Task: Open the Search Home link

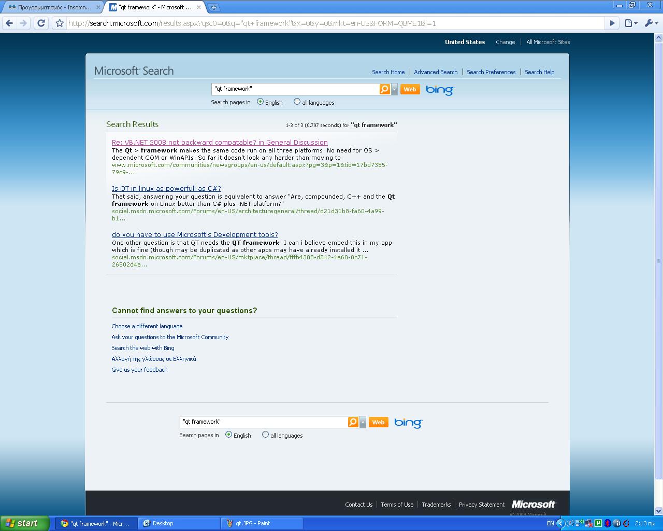Action: pyautogui.click(x=388, y=72)
